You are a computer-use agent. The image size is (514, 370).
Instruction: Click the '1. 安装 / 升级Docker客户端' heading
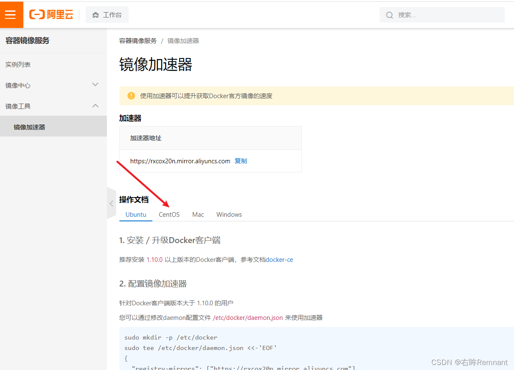(x=170, y=240)
